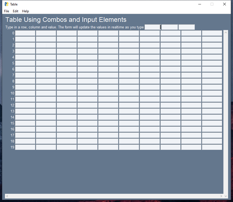Minimize the Table window

pos(200,4)
